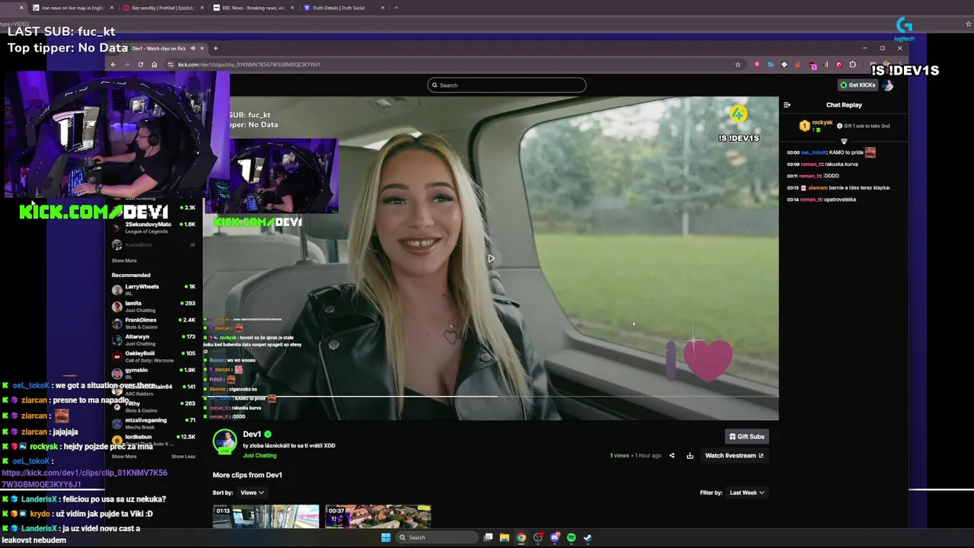Open the Just Chatting category link

(x=259, y=456)
